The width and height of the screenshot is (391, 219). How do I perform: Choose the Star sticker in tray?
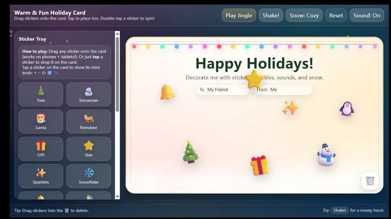click(88, 149)
